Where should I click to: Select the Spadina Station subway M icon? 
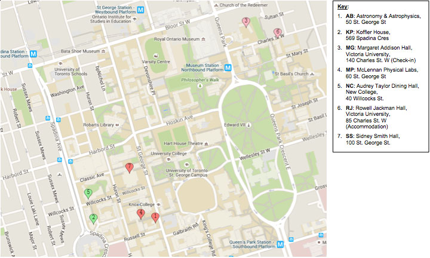tap(33, 54)
